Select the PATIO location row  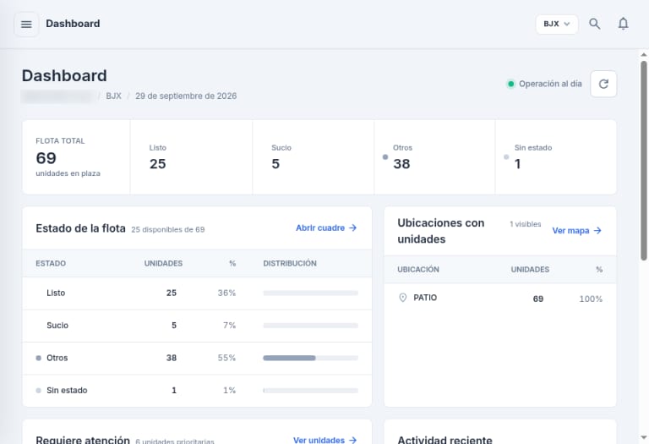(500, 299)
